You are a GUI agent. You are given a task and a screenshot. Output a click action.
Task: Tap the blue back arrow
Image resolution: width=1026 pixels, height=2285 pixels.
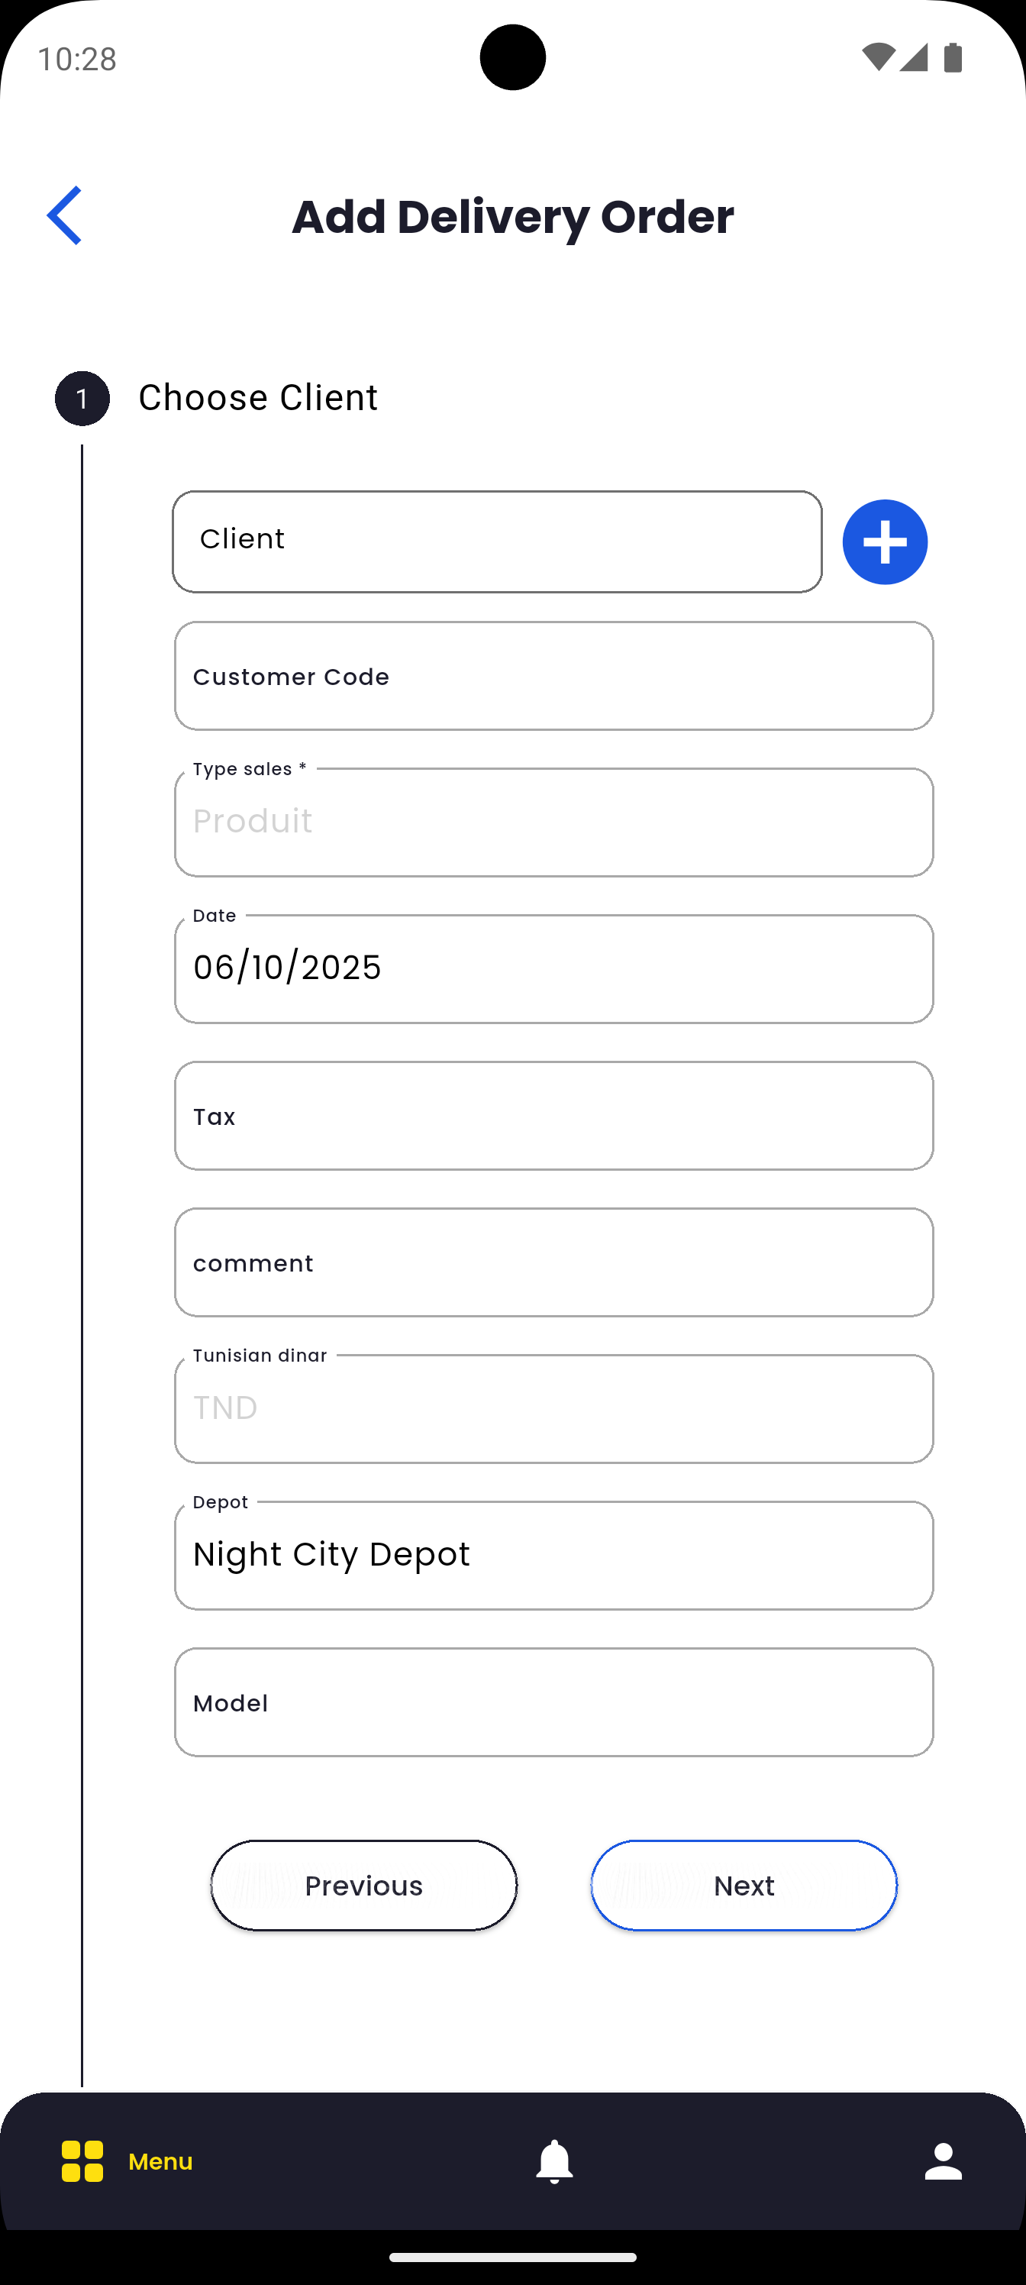[x=64, y=215]
